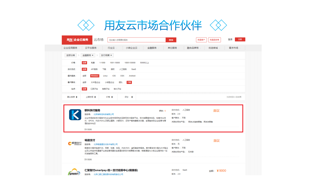Select 全部 in the 交付方式 filter row
Viewport: 323px width, 181px height.
point(84,69)
